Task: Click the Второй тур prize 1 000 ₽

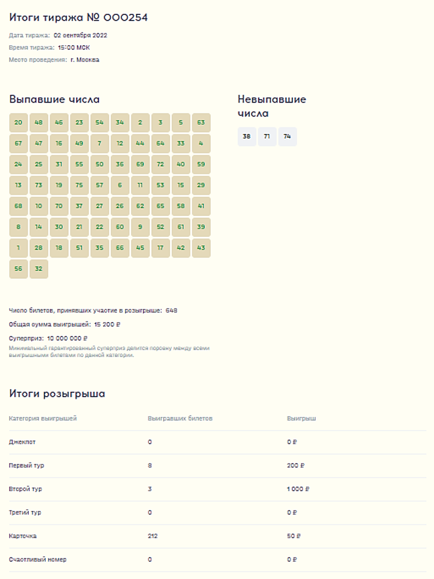Action: pyautogui.click(x=298, y=489)
